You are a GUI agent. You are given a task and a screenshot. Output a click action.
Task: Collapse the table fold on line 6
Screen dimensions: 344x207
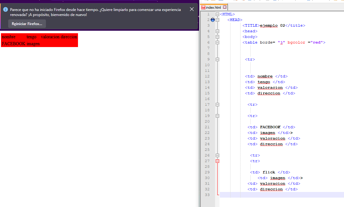click(217, 42)
